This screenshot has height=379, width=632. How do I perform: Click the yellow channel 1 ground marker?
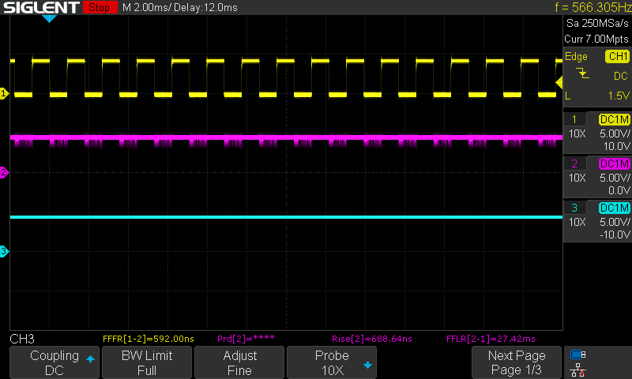(x=4, y=94)
